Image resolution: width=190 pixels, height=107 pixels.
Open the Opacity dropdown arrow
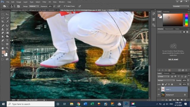[188, 80]
